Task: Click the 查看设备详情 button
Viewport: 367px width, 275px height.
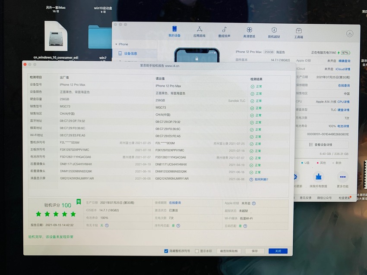Action: 322,145
